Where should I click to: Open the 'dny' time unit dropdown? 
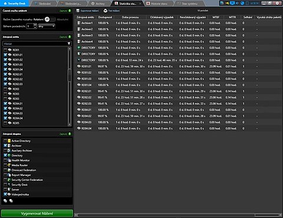[x=47, y=26]
